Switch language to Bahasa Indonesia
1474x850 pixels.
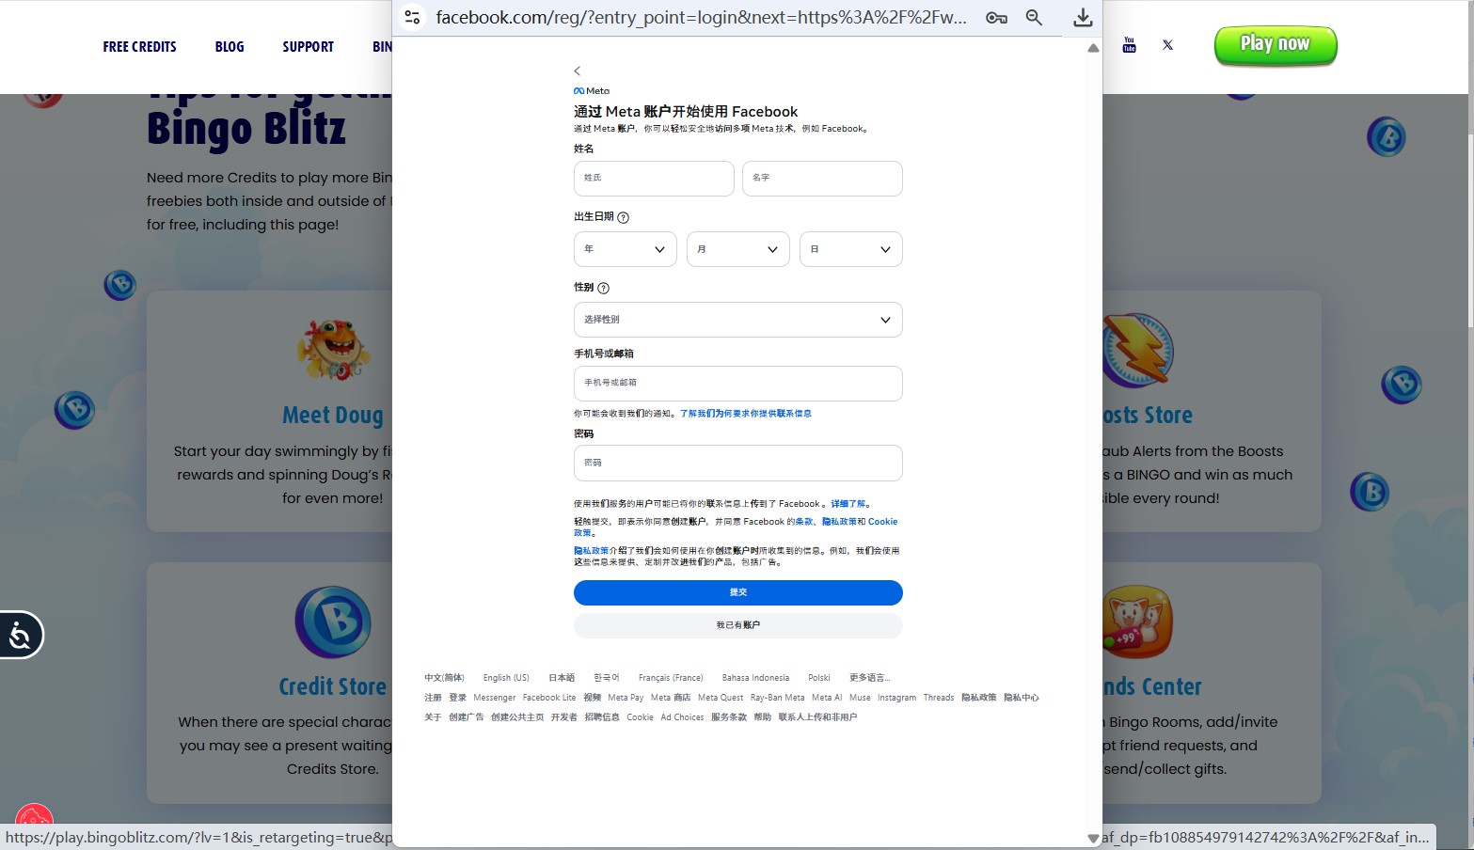(x=755, y=678)
